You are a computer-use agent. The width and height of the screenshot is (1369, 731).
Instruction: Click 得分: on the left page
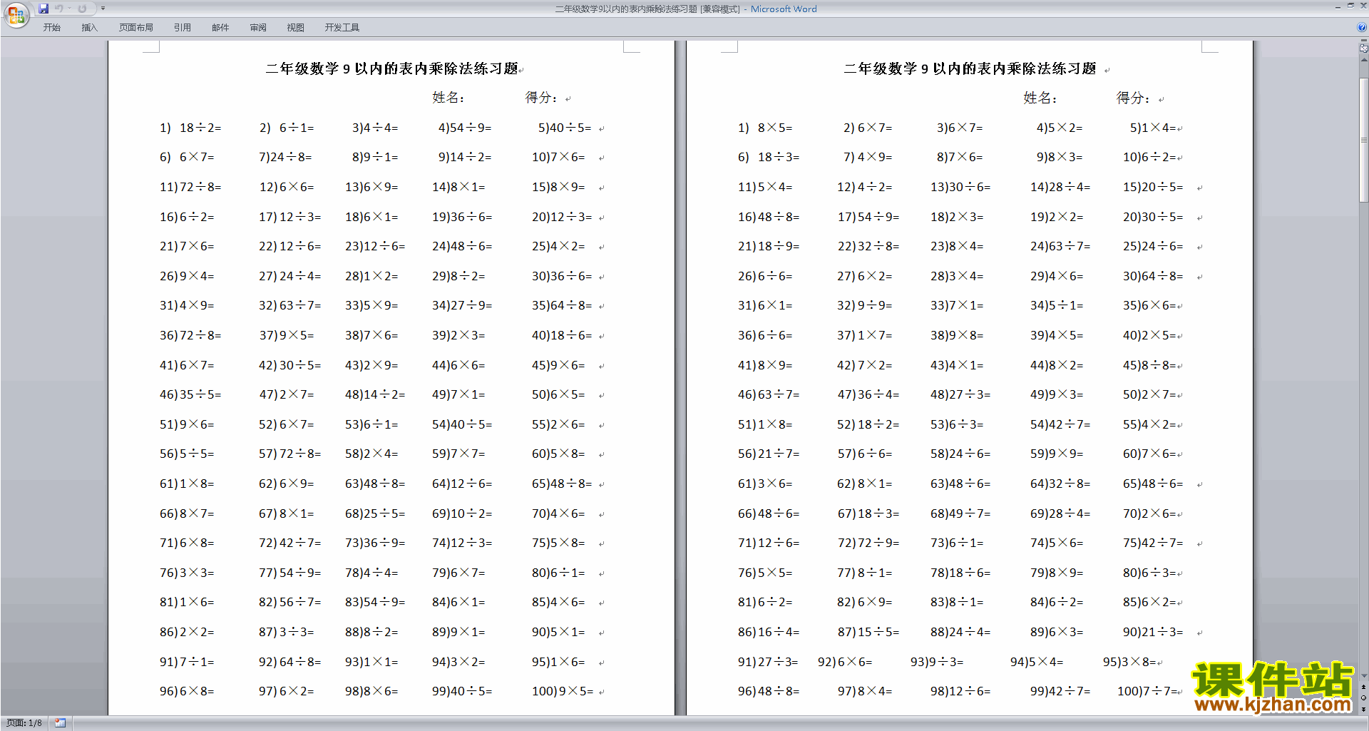pos(541,98)
